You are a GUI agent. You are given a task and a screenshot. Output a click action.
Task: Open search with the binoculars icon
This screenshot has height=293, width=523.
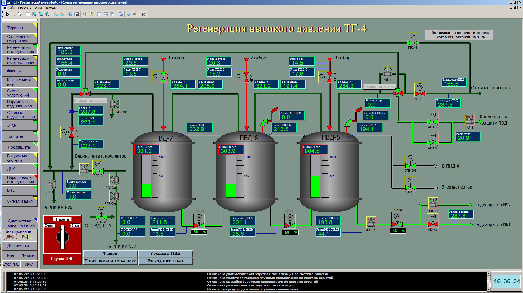point(70,14)
